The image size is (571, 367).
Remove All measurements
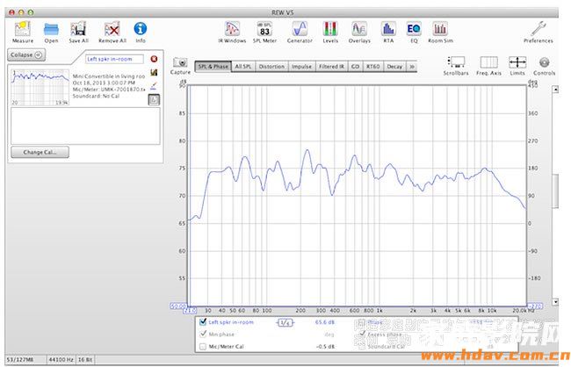[112, 32]
